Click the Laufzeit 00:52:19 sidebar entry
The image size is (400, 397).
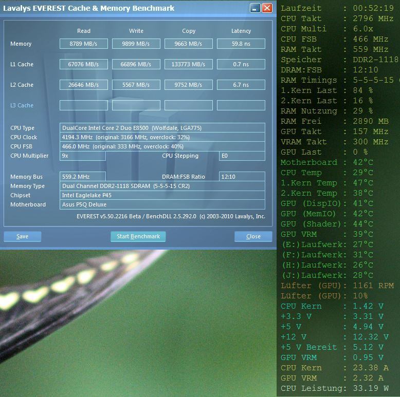click(x=337, y=8)
